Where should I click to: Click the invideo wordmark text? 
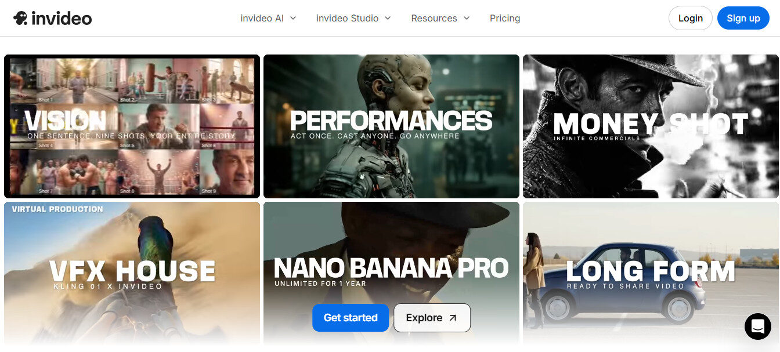coord(62,19)
